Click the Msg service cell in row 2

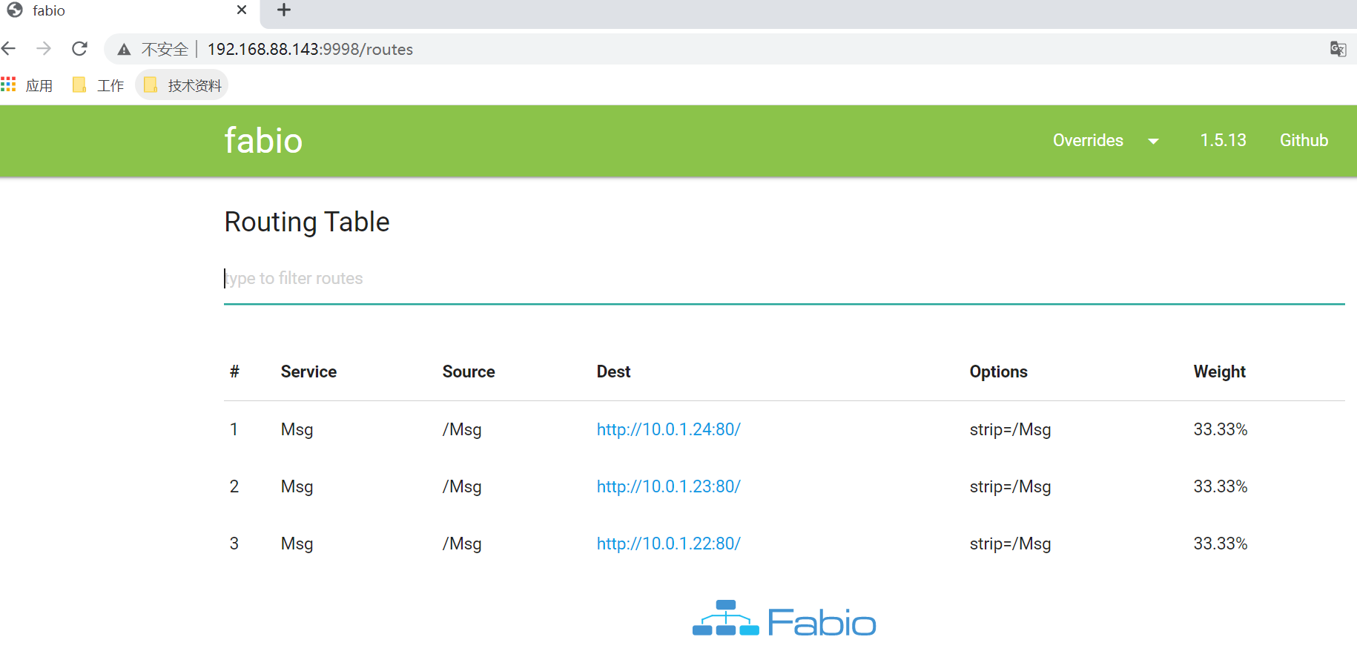[297, 487]
